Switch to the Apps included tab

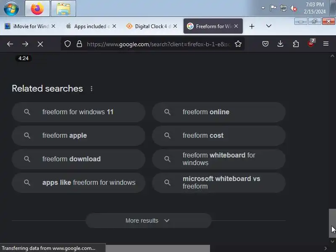point(91,26)
